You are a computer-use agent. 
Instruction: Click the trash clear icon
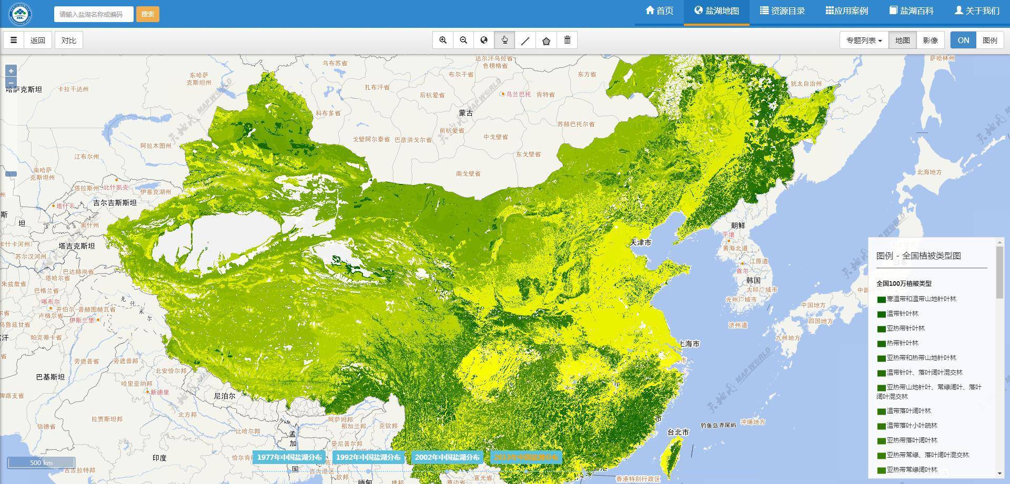[x=567, y=40]
